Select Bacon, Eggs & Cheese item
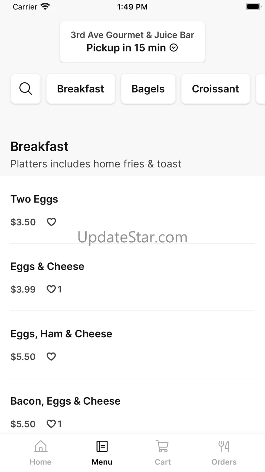The image size is (265, 472). tap(66, 401)
